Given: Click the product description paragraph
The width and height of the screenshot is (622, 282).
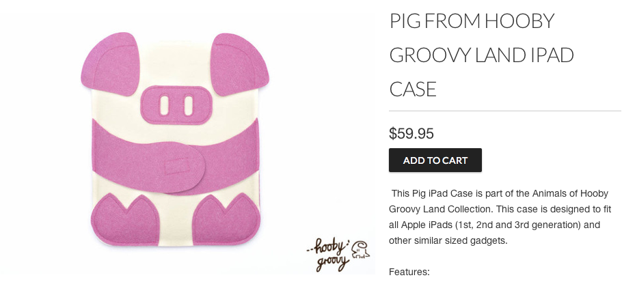Looking at the screenshot, I should (500, 216).
